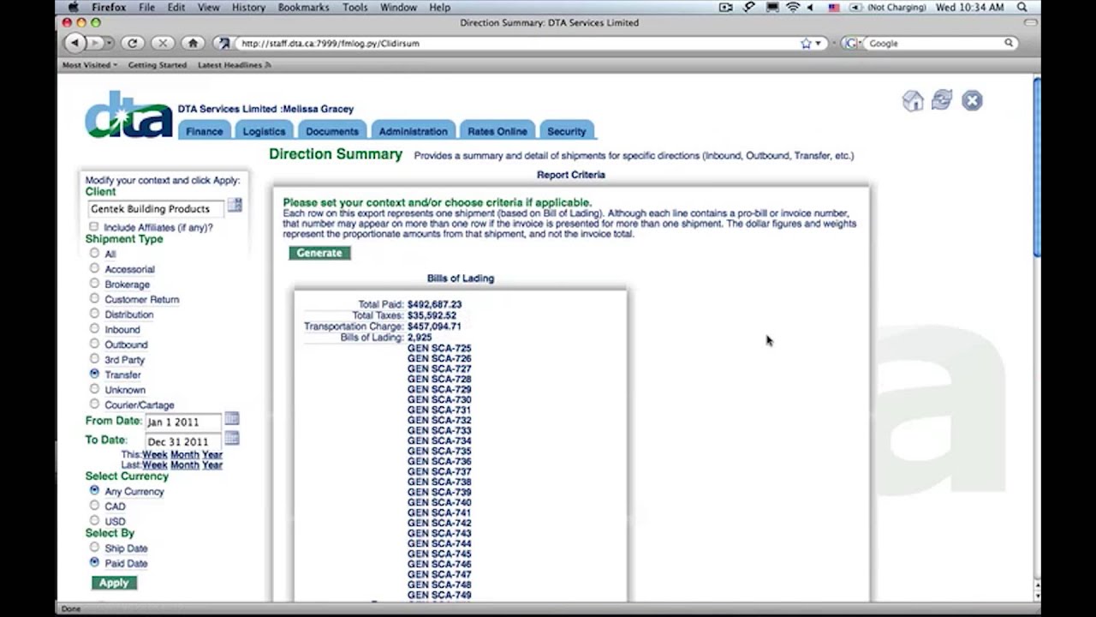Open the Getting Started bookmark
The width and height of the screenshot is (1096, 617).
coord(158,65)
